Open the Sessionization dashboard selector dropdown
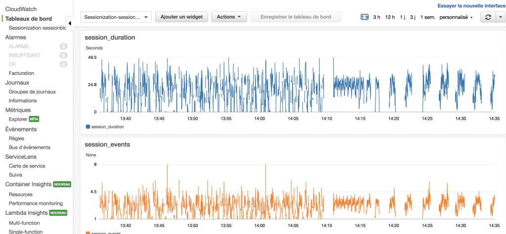The width and height of the screenshot is (506, 234). tap(116, 17)
